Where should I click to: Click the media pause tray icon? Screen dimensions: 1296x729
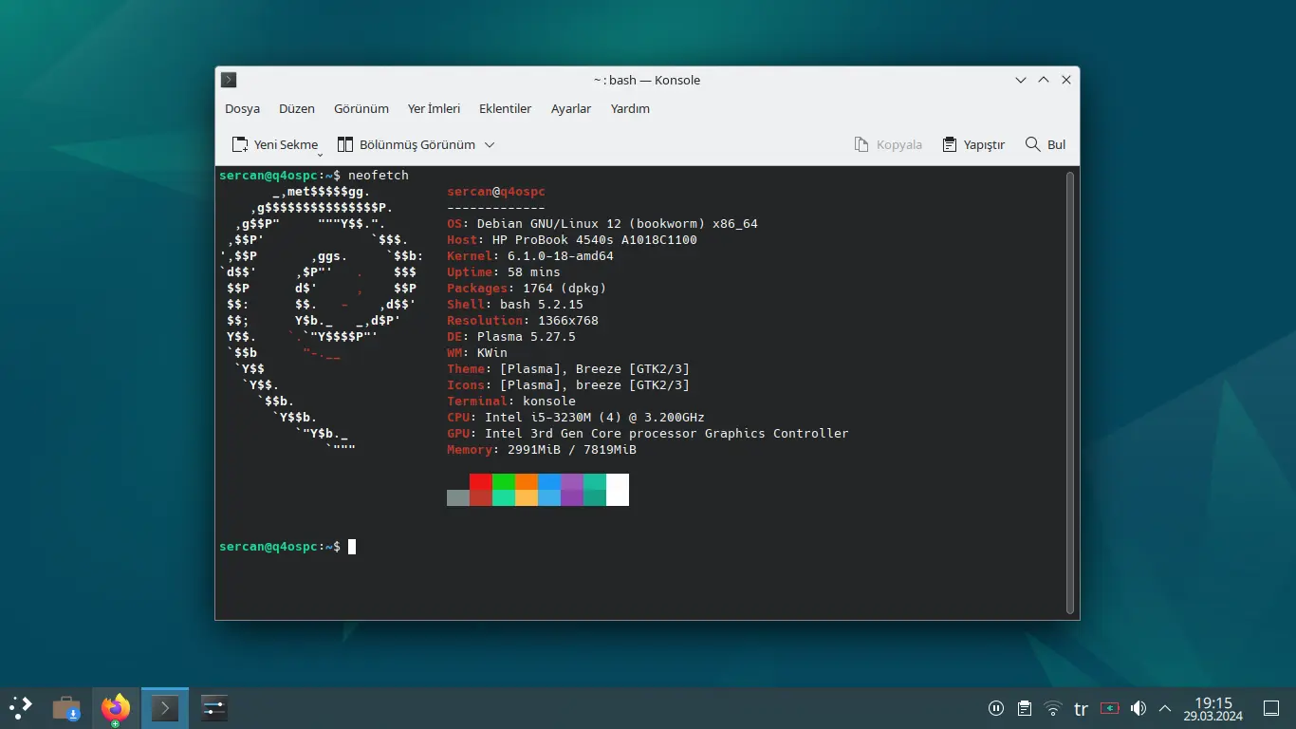[996, 708]
